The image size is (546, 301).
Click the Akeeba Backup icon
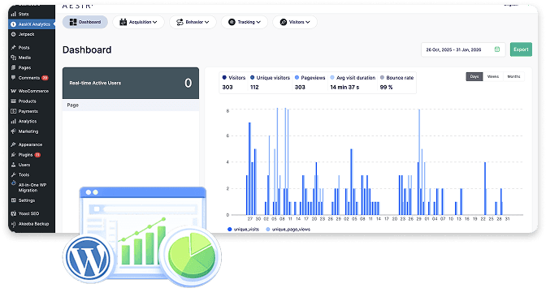pos(13,224)
